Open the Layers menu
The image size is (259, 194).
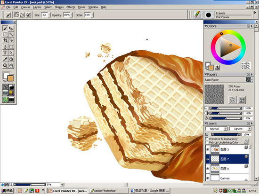click(x=37, y=7)
